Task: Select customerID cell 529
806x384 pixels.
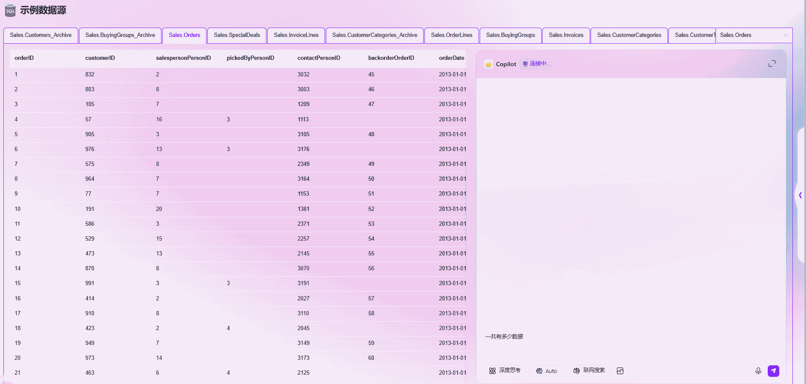Action: [90, 239]
